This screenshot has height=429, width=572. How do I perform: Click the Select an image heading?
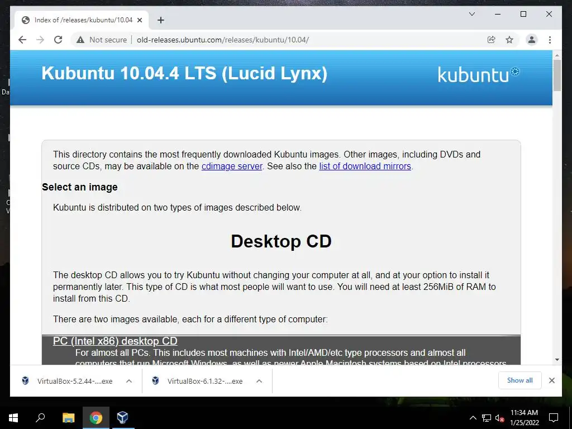(79, 187)
